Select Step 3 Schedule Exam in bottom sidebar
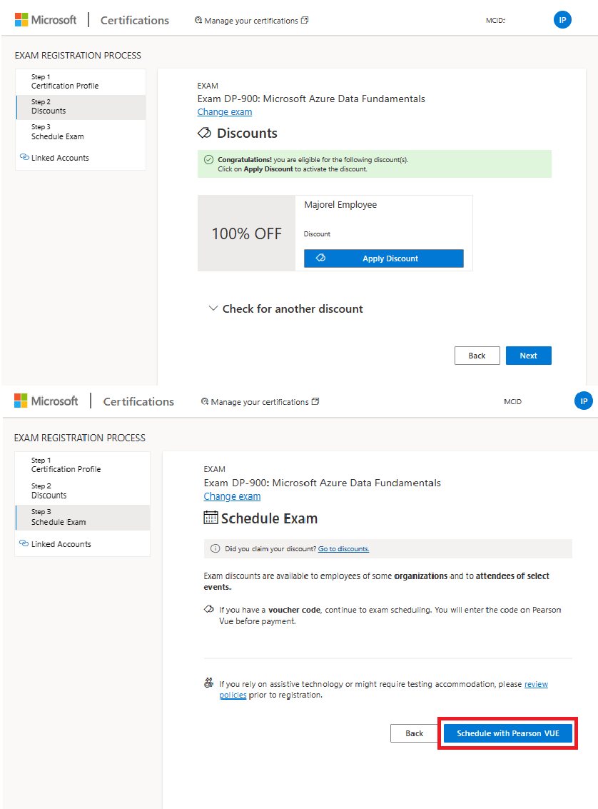Screen dimensions: 598x809 (x=83, y=518)
